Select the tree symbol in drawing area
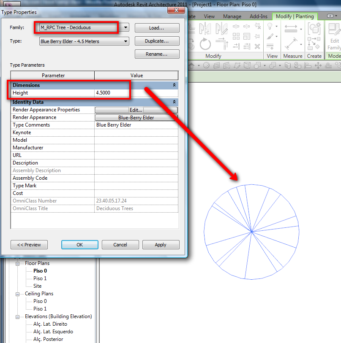Image resolution: width=341 pixels, height=343 pixels. pyautogui.click(x=251, y=232)
